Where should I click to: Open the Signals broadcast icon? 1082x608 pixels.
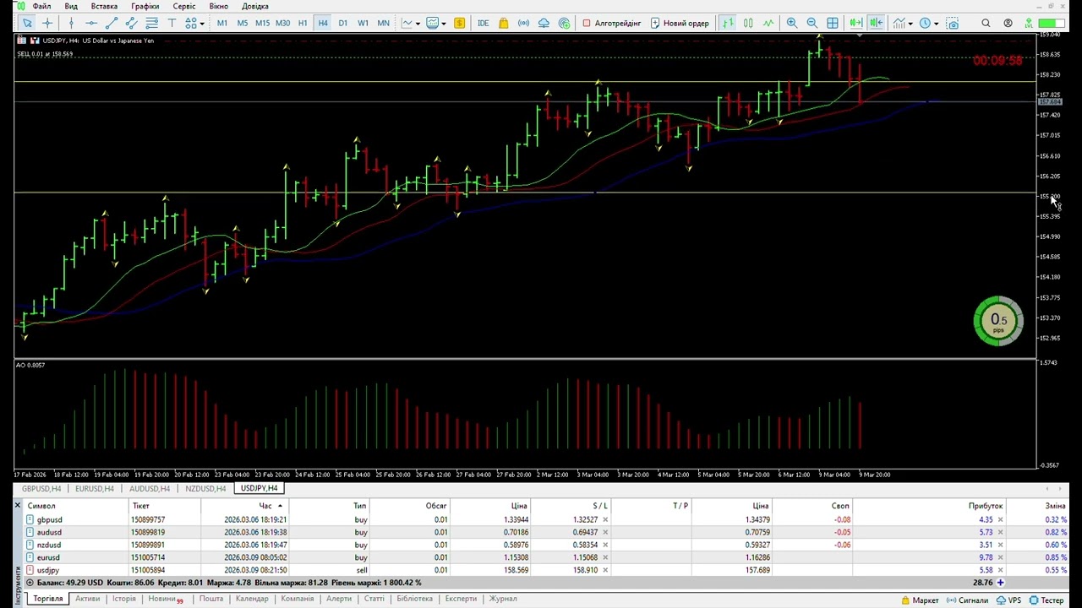pyautogui.click(x=523, y=23)
